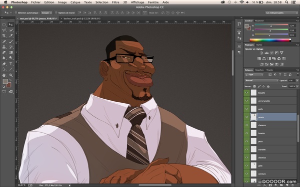Open the Groupe auto-select dropdown
Viewport: 300px width, 187px height.
click(46, 13)
